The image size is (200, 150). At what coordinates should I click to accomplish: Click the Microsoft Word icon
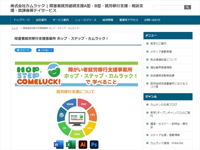[59, 145]
